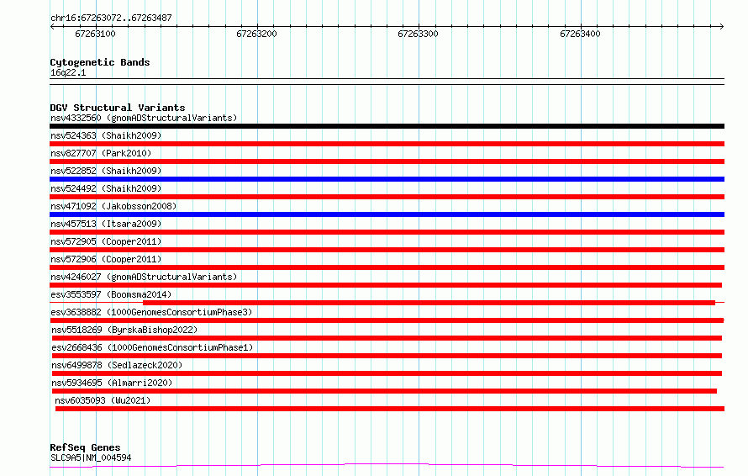Click the 16q22.1 band label

coord(68,72)
